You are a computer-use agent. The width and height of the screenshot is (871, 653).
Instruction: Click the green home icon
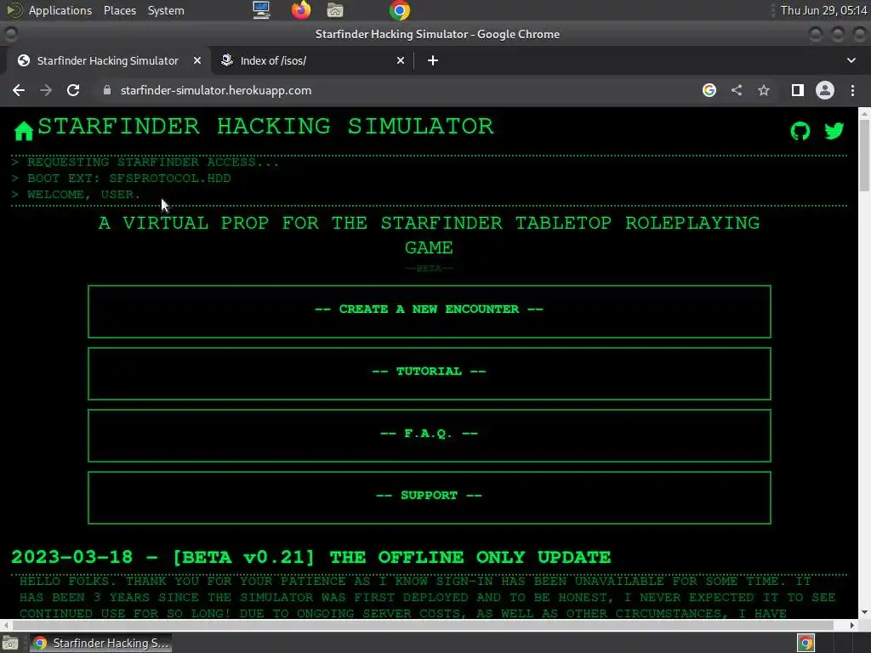click(x=24, y=131)
